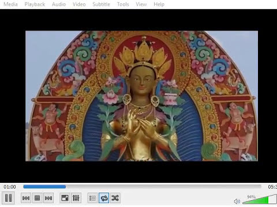Show extended settings and effects

click(x=76, y=198)
